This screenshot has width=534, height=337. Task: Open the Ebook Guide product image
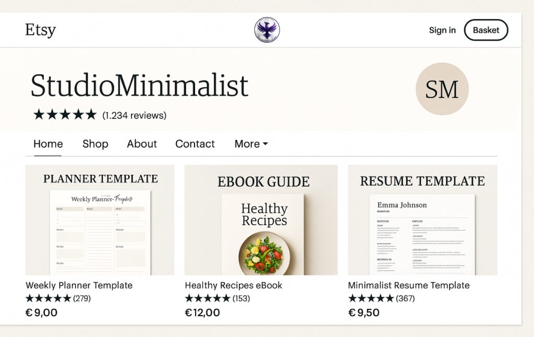(261, 220)
